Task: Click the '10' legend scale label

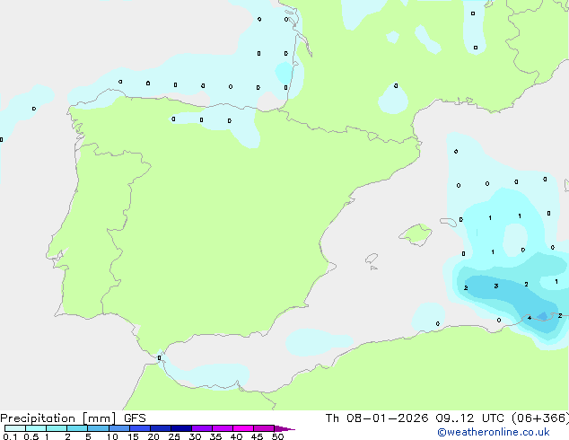Action: coord(112,436)
